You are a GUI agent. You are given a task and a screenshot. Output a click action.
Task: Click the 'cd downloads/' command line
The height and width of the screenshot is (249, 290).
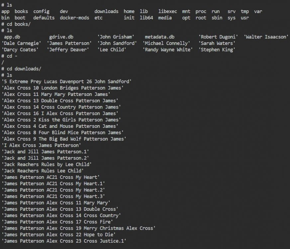pos(21,69)
